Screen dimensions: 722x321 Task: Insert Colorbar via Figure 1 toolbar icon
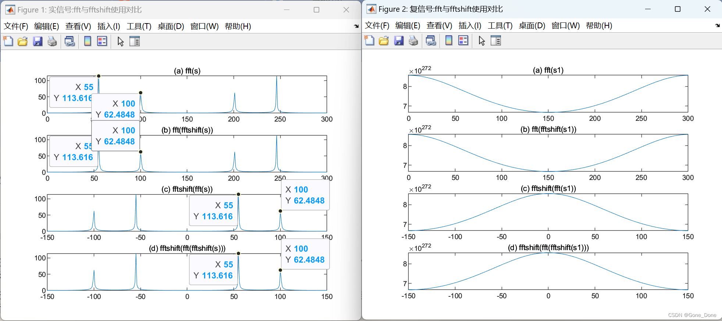point(88,41)
